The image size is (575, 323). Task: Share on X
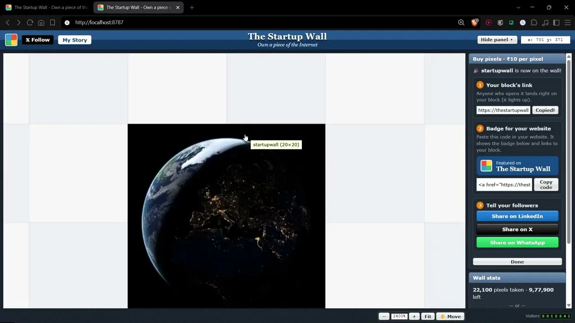pyautogui.click(x=517, y=229)
